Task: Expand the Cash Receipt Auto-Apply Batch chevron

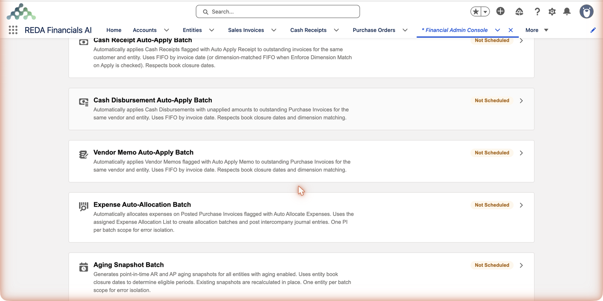Action: click(x=521, y=41)
